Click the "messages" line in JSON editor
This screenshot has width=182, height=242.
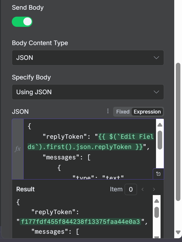click(x=66, y=157)
